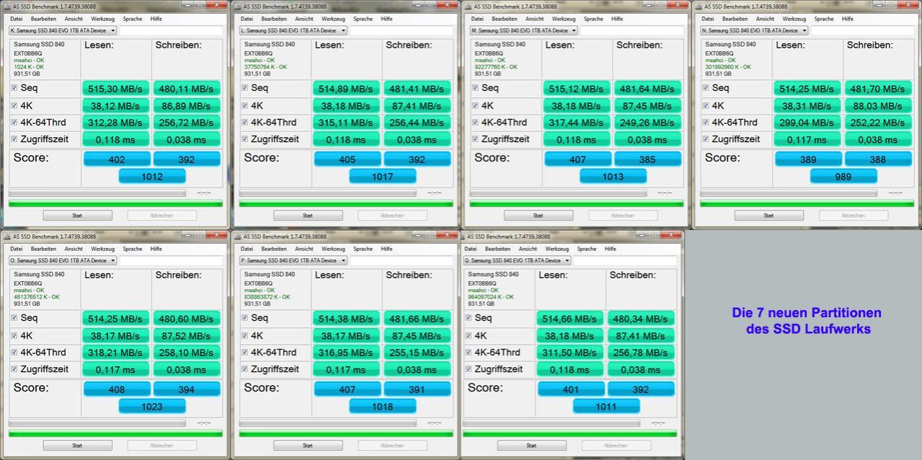Click the empty field beside the K: drive dropdown
Image resolution: width=922 pixels, height=460 pixels.
171,31
